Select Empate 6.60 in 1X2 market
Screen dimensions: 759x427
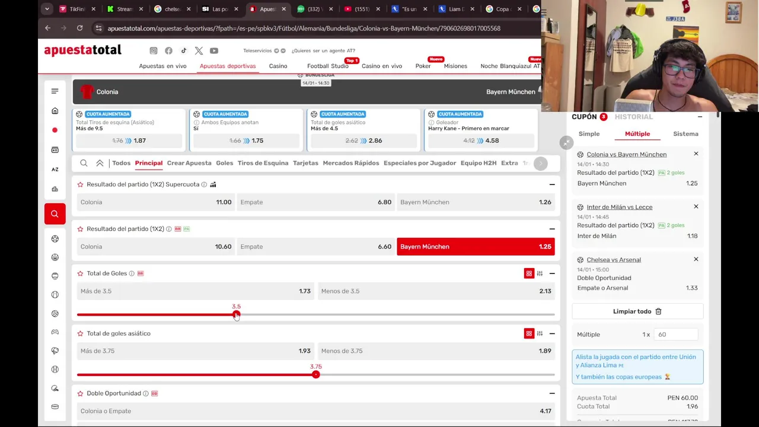coord(316,247)
